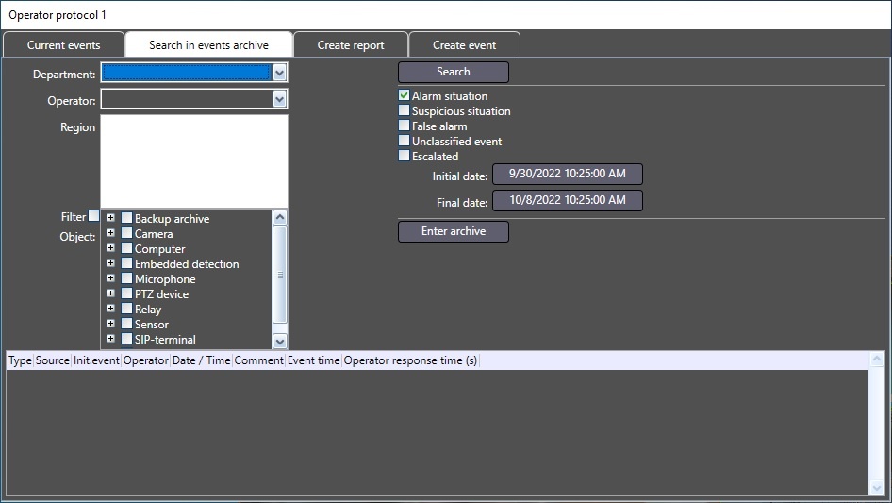892x503 pixels.
Task: Enable the Suspicious situation checkbox
Action: click(x=405, y=110)
